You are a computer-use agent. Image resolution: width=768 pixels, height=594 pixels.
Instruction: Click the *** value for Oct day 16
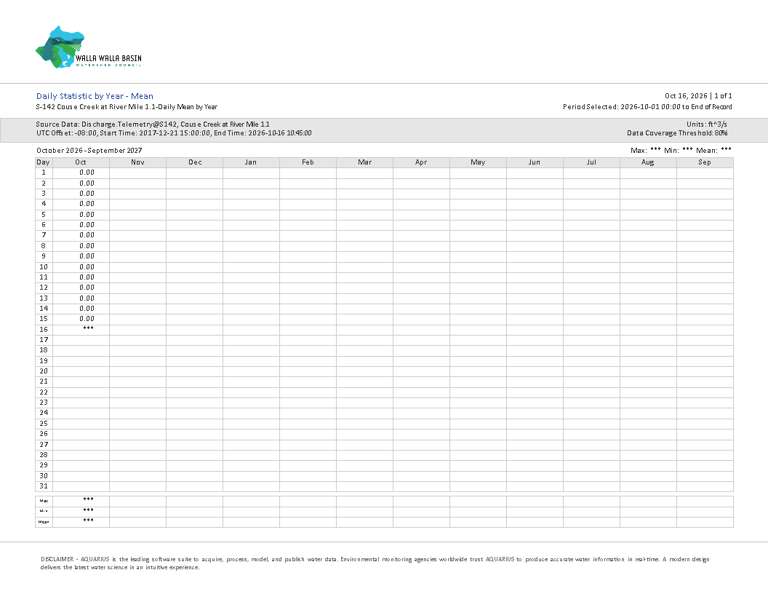(x=88, y=328)
